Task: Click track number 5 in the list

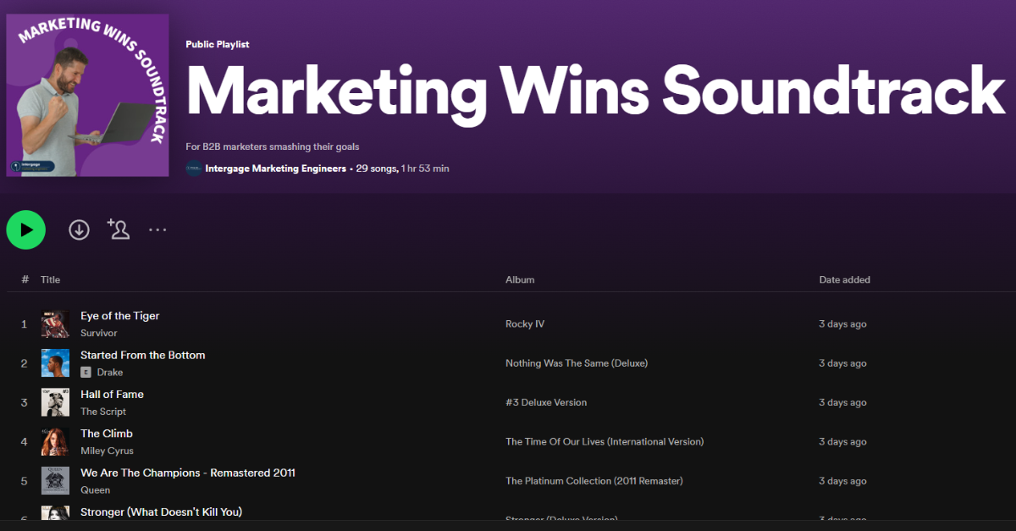Action: (24, 481)
